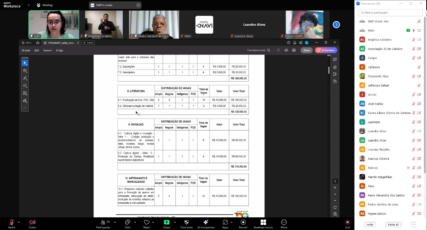Viewport: 427px width, 230px height.
Task: Expand the audio options arrow
Action: click(x=19, y=222)
